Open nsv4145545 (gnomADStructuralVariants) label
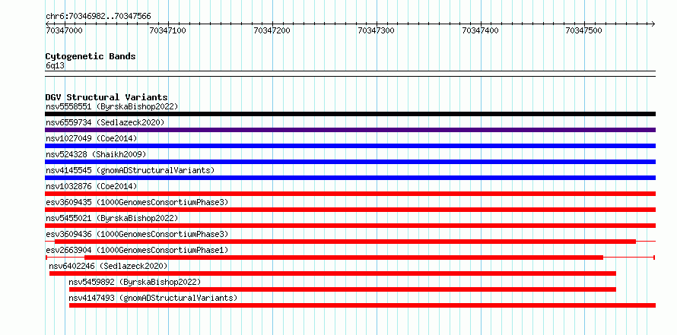The width and height of the screenshot is (677, 335). coord(130,170)
